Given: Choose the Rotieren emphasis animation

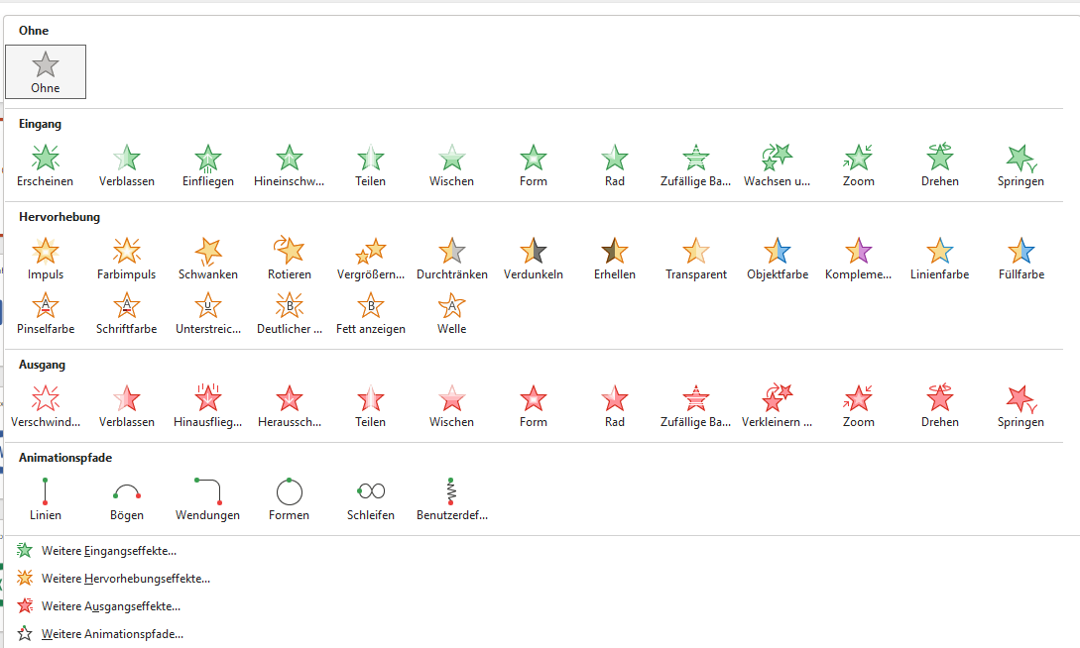Looking at the screenshot, I should click(x=290, y=258).
